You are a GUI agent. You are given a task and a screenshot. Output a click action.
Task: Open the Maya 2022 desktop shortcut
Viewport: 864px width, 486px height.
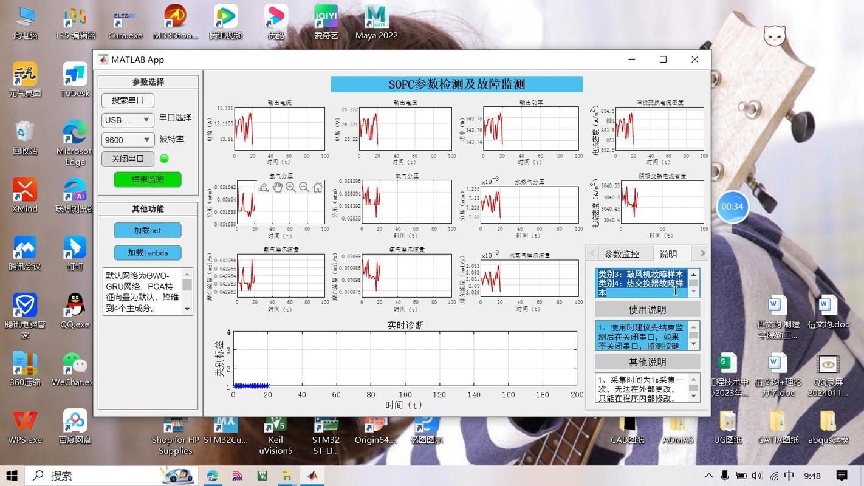click(x=376, y=23)
